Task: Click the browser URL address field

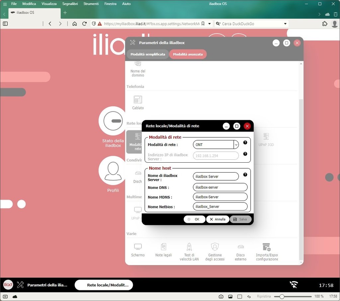Action: pos(151,24)
